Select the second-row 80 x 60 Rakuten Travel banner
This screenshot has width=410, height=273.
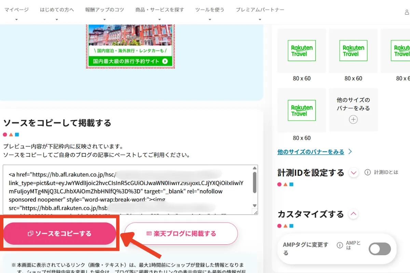click(302, 110)
